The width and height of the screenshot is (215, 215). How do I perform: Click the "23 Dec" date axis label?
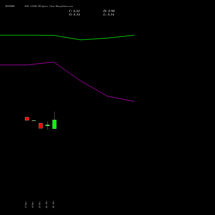(40, 205)
